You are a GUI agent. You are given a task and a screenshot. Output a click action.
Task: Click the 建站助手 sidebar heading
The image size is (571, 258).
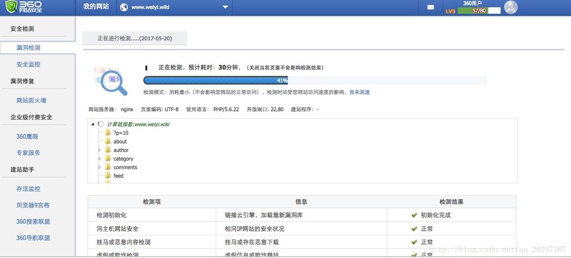pyautogui.click(x=22, y=169)
